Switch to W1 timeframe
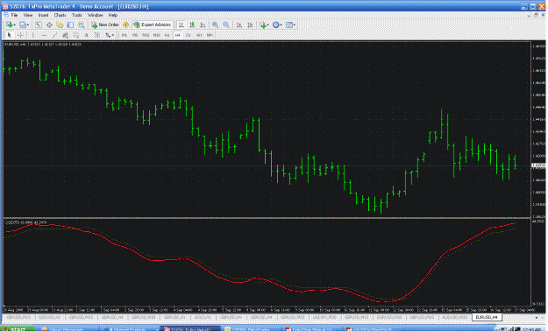Viewport: 548px width, 331px height. [199, 35]
